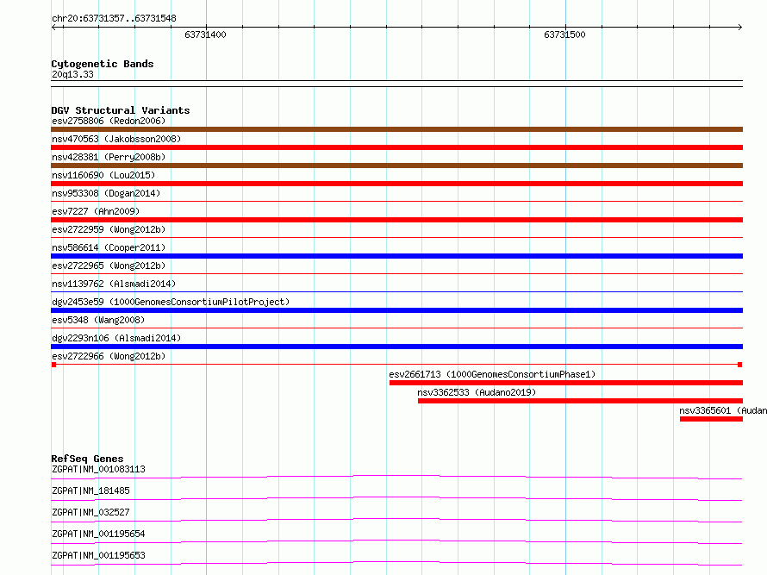Select the nsv470563 (Jakobsson2008) red bar

[396, 147]
